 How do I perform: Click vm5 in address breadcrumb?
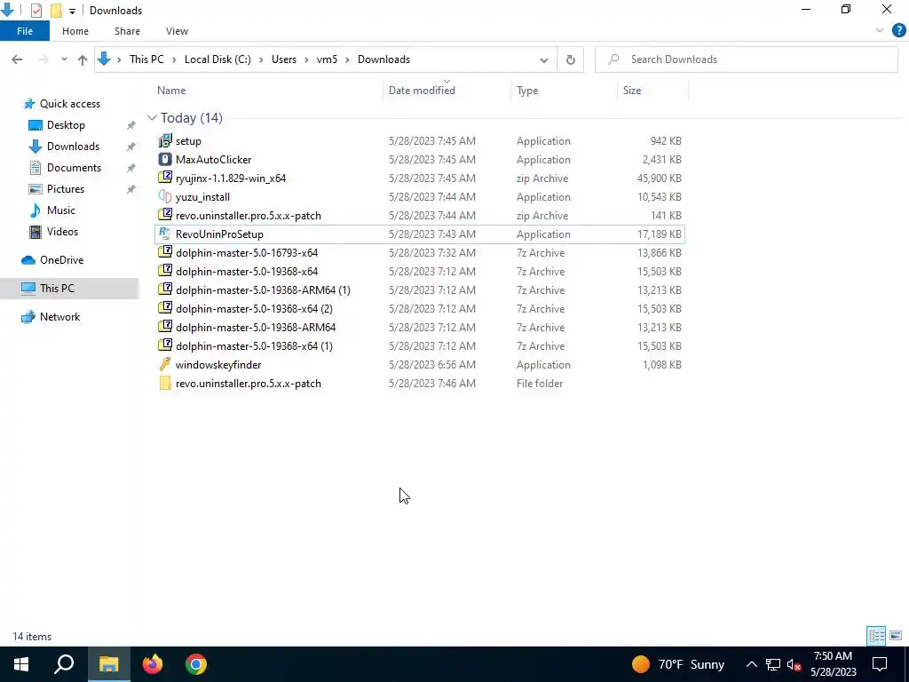[x=327, y=59]
